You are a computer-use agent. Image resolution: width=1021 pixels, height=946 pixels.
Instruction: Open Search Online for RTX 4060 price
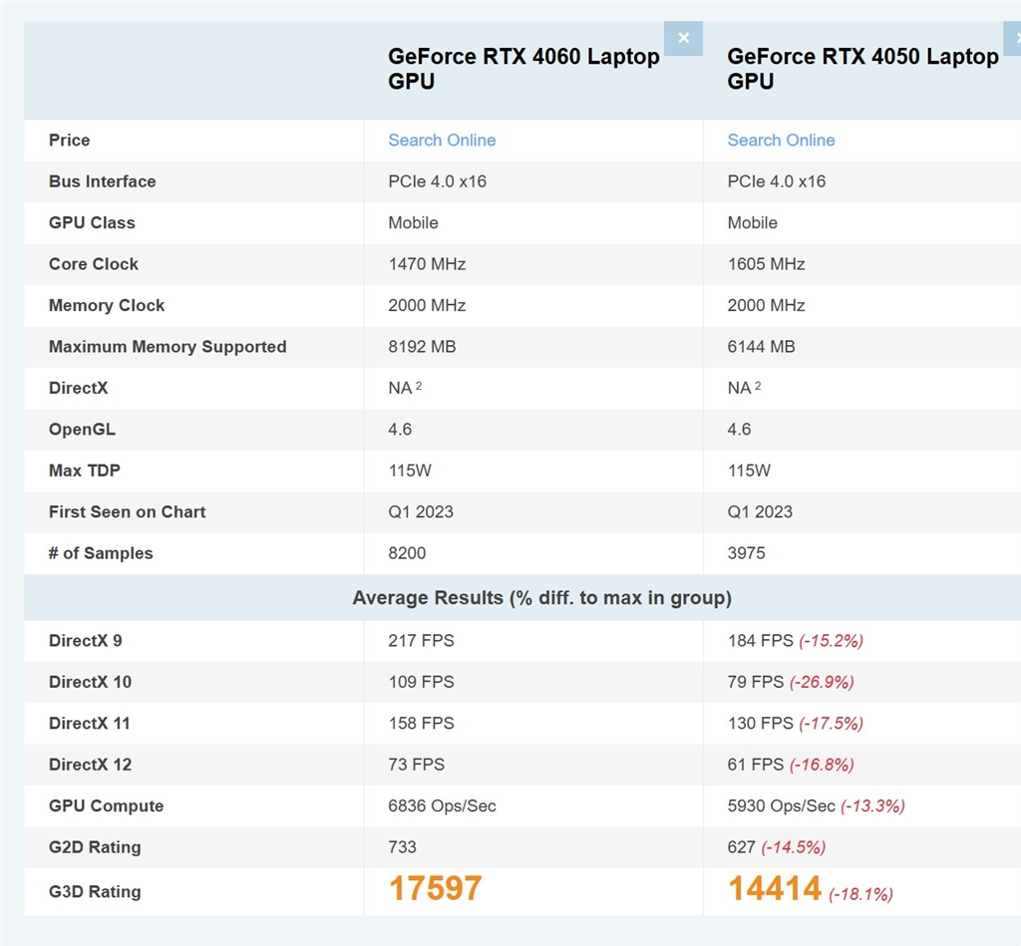pos(442,141)
